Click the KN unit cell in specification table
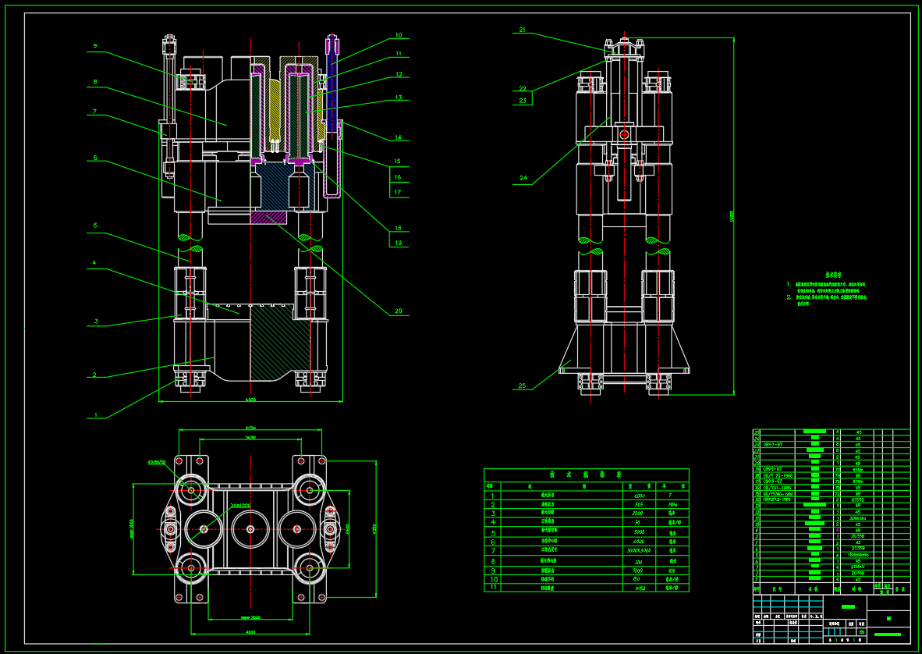The image size is (922, 654). pyautogui.click(x=672, y=570)
